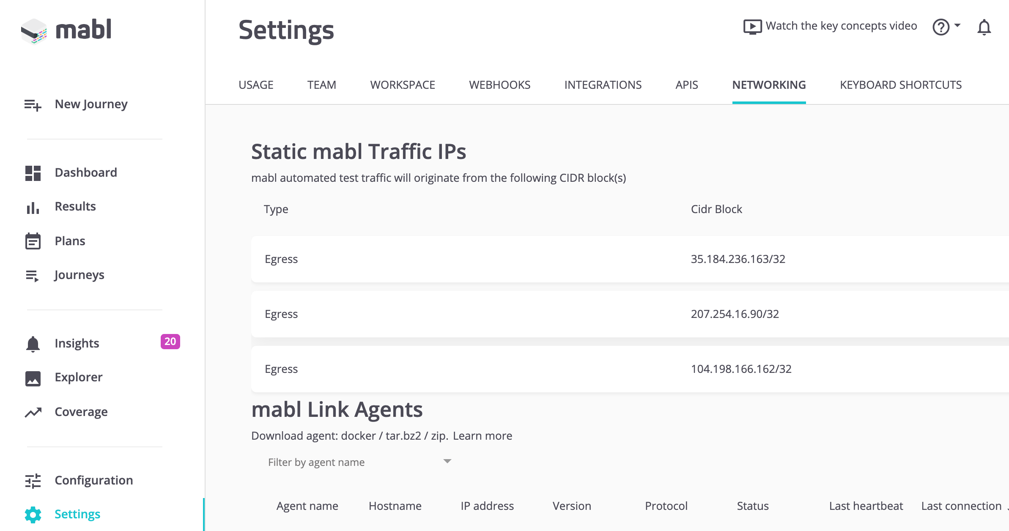Select the Journeys icon
Screen dimensions: 1009x531
click(x=33, y=275)
